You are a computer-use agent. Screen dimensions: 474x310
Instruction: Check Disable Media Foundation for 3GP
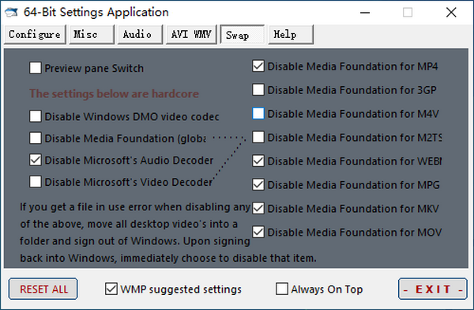tap(258, 89)
